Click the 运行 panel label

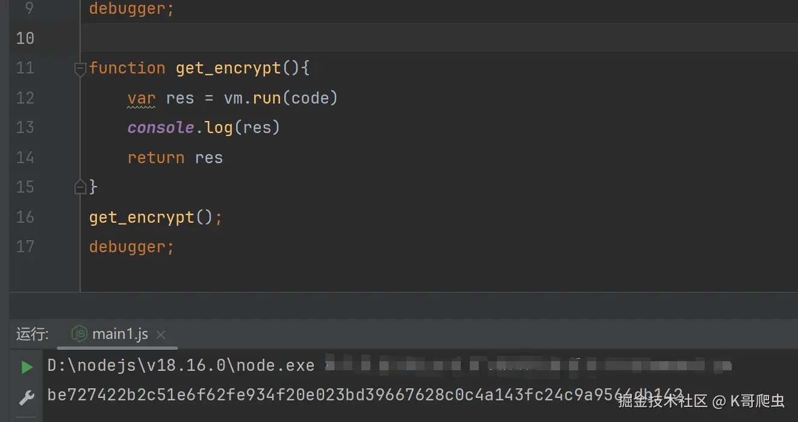pos(33,334)
